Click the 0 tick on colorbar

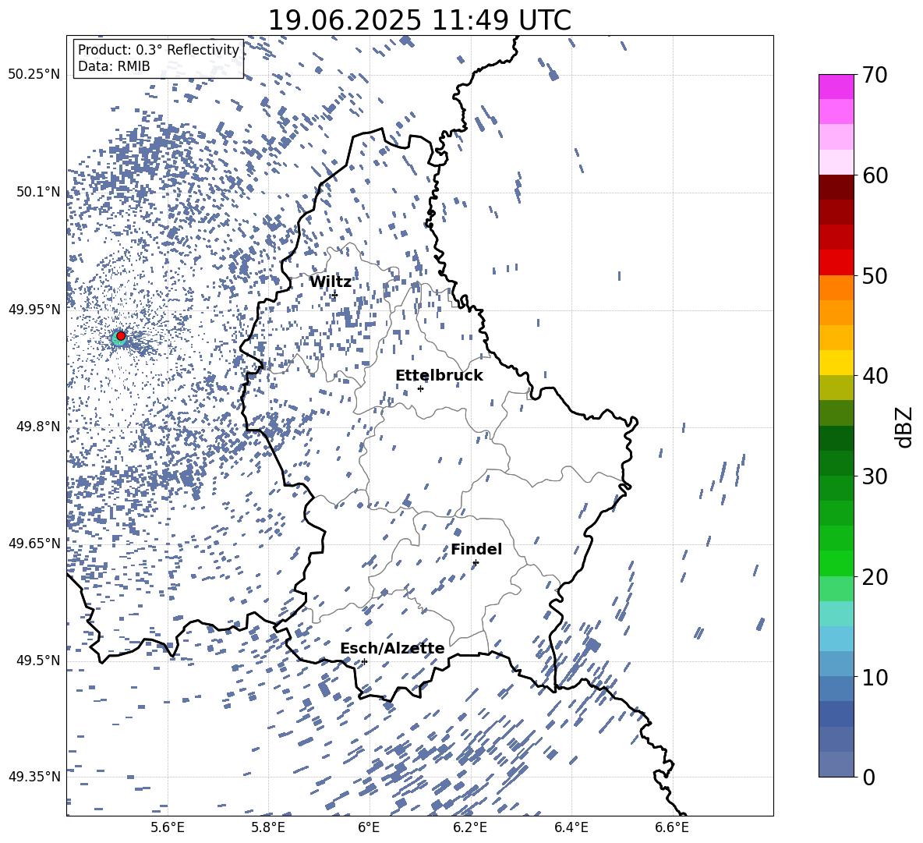pyautogui.click(x=868, y=777)
